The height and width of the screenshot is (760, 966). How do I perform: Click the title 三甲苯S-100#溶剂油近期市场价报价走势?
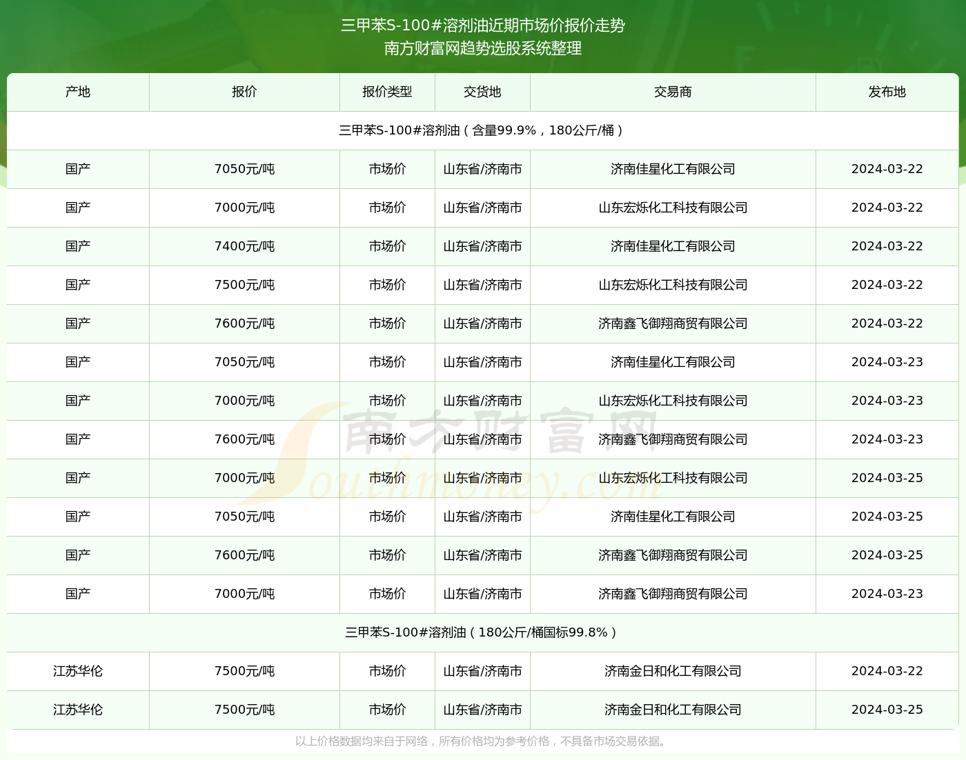483,26
